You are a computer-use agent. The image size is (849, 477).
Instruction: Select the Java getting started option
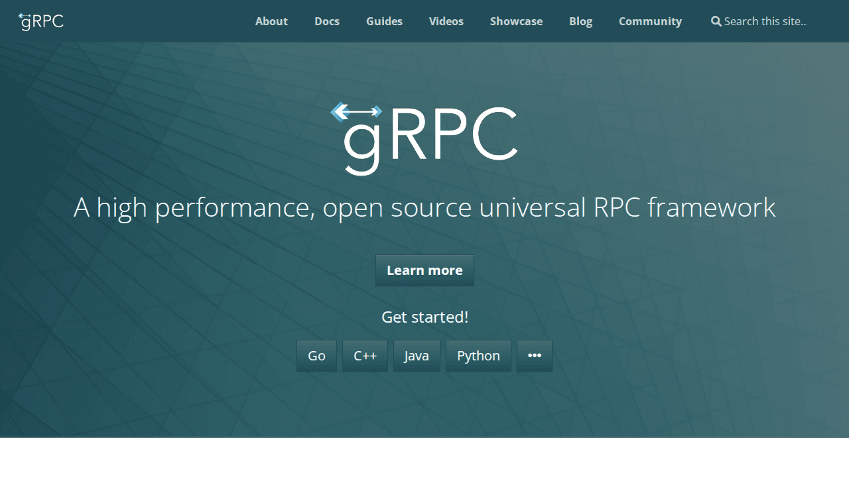point(417,356)
